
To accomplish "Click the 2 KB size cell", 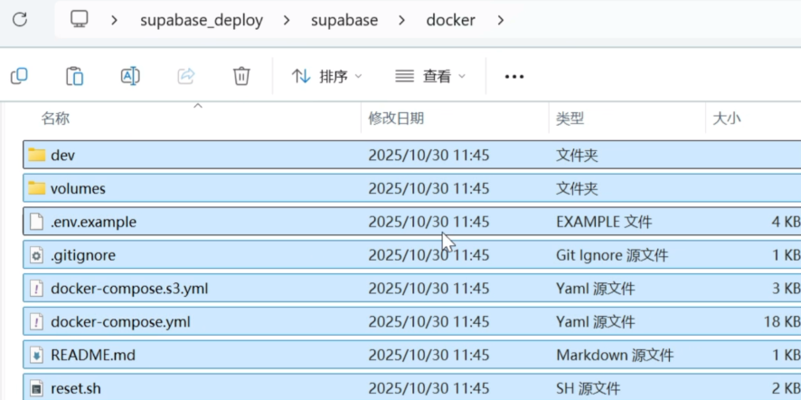I will coord(786,389).
